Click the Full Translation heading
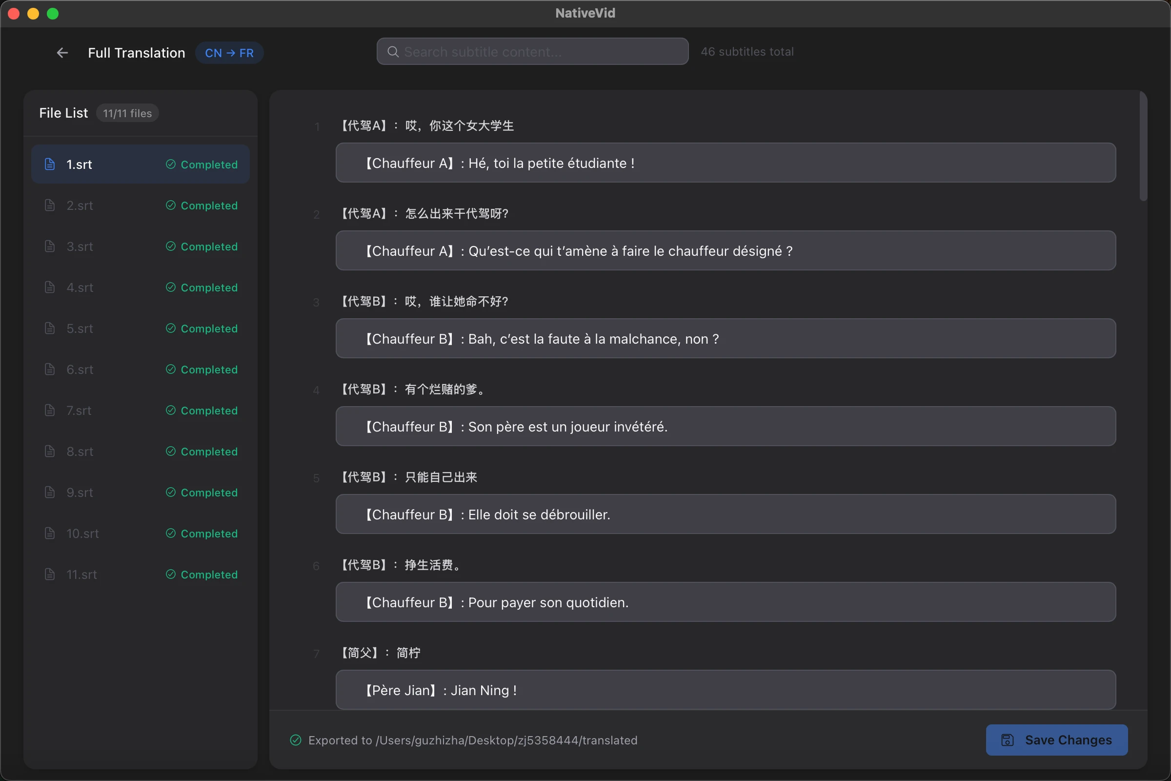The height and width of the screenshot is (781, 1171). [x=137, y=53]
